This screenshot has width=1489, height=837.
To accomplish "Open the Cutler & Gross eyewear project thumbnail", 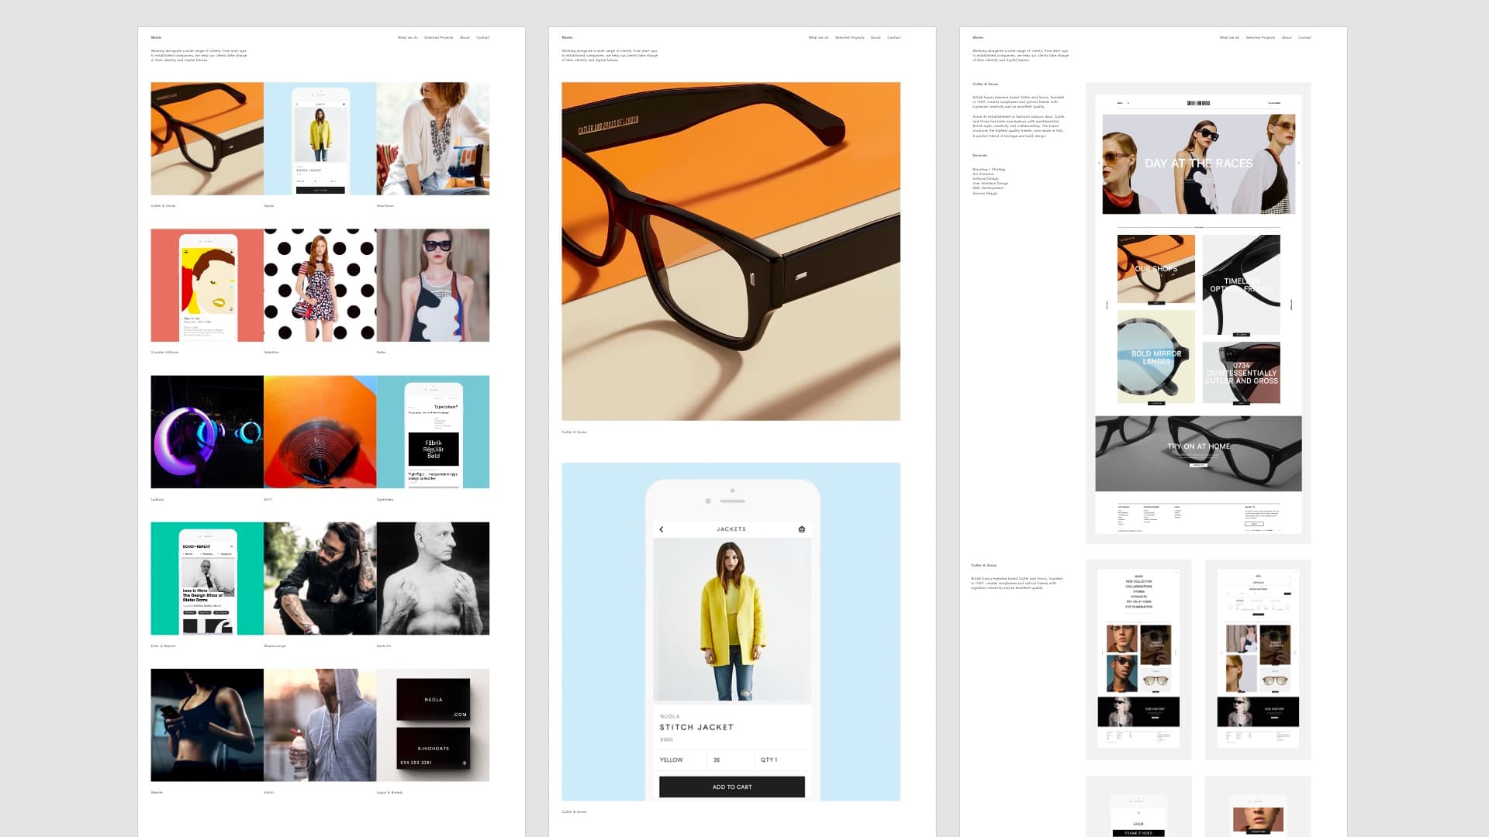I will pyautogui.click(x=206, y=138).
